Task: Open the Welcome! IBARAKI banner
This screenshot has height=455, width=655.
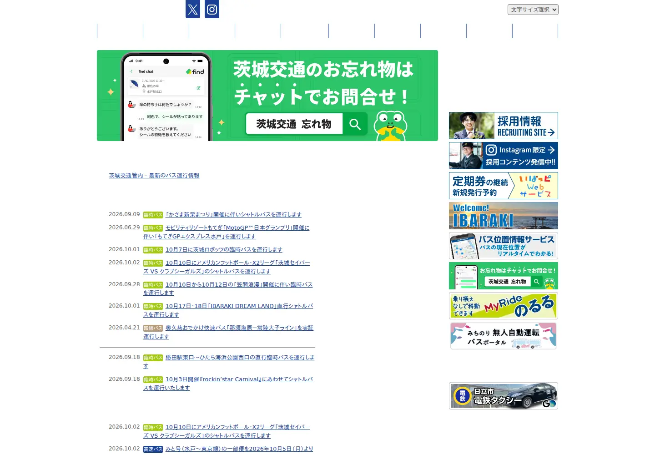Action: point(504,216)
